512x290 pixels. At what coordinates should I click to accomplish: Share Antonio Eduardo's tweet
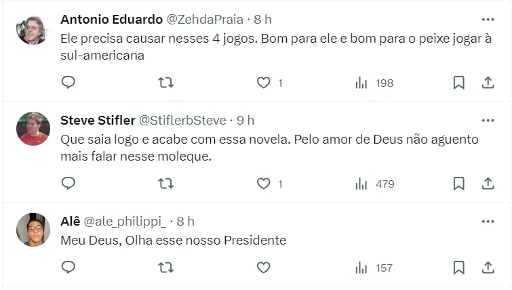pyautogui.click(x=487, y=83)
